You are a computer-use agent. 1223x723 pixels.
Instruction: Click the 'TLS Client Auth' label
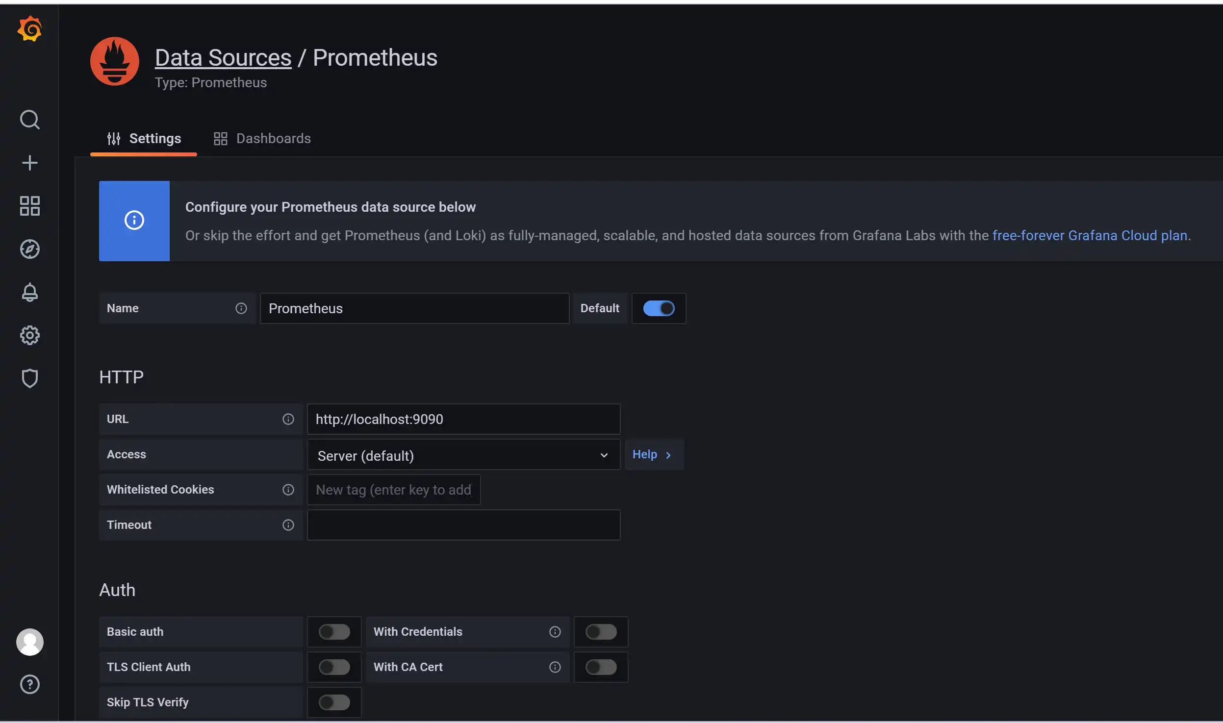coord(149,667)
